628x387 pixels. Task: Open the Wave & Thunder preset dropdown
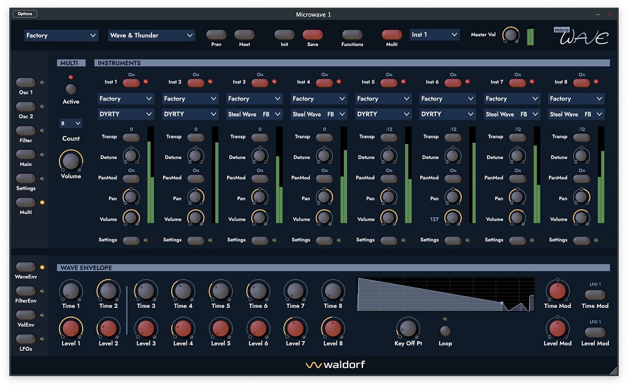click(151, 35)
